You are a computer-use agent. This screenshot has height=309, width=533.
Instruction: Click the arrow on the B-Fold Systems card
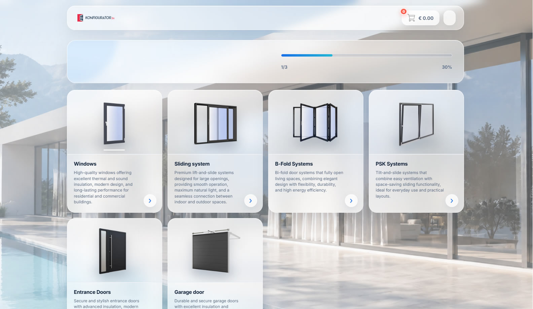pos(351,201)
